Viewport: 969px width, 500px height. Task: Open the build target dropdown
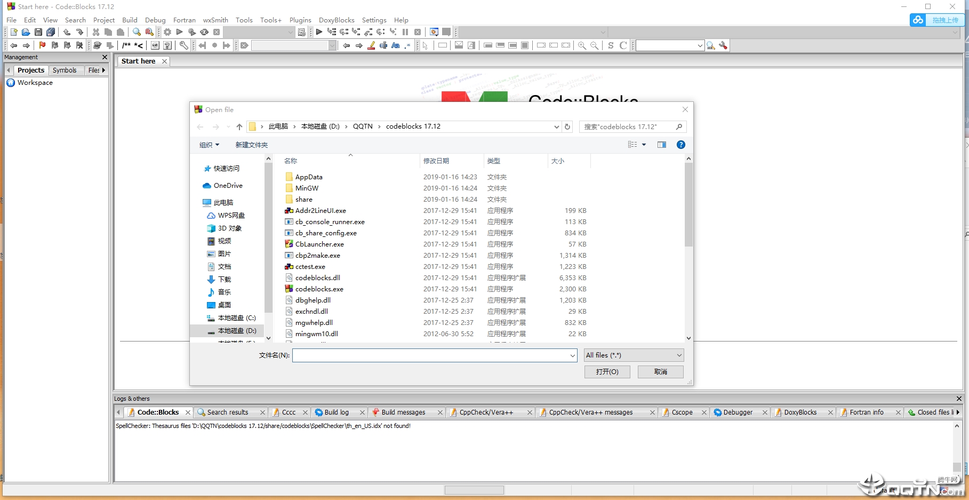tap(291, 32)
